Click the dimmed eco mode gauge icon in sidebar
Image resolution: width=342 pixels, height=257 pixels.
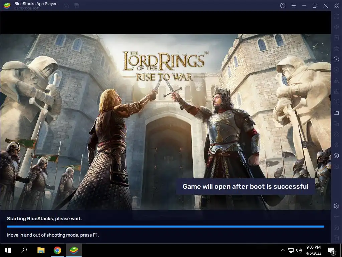click(336, 166)
